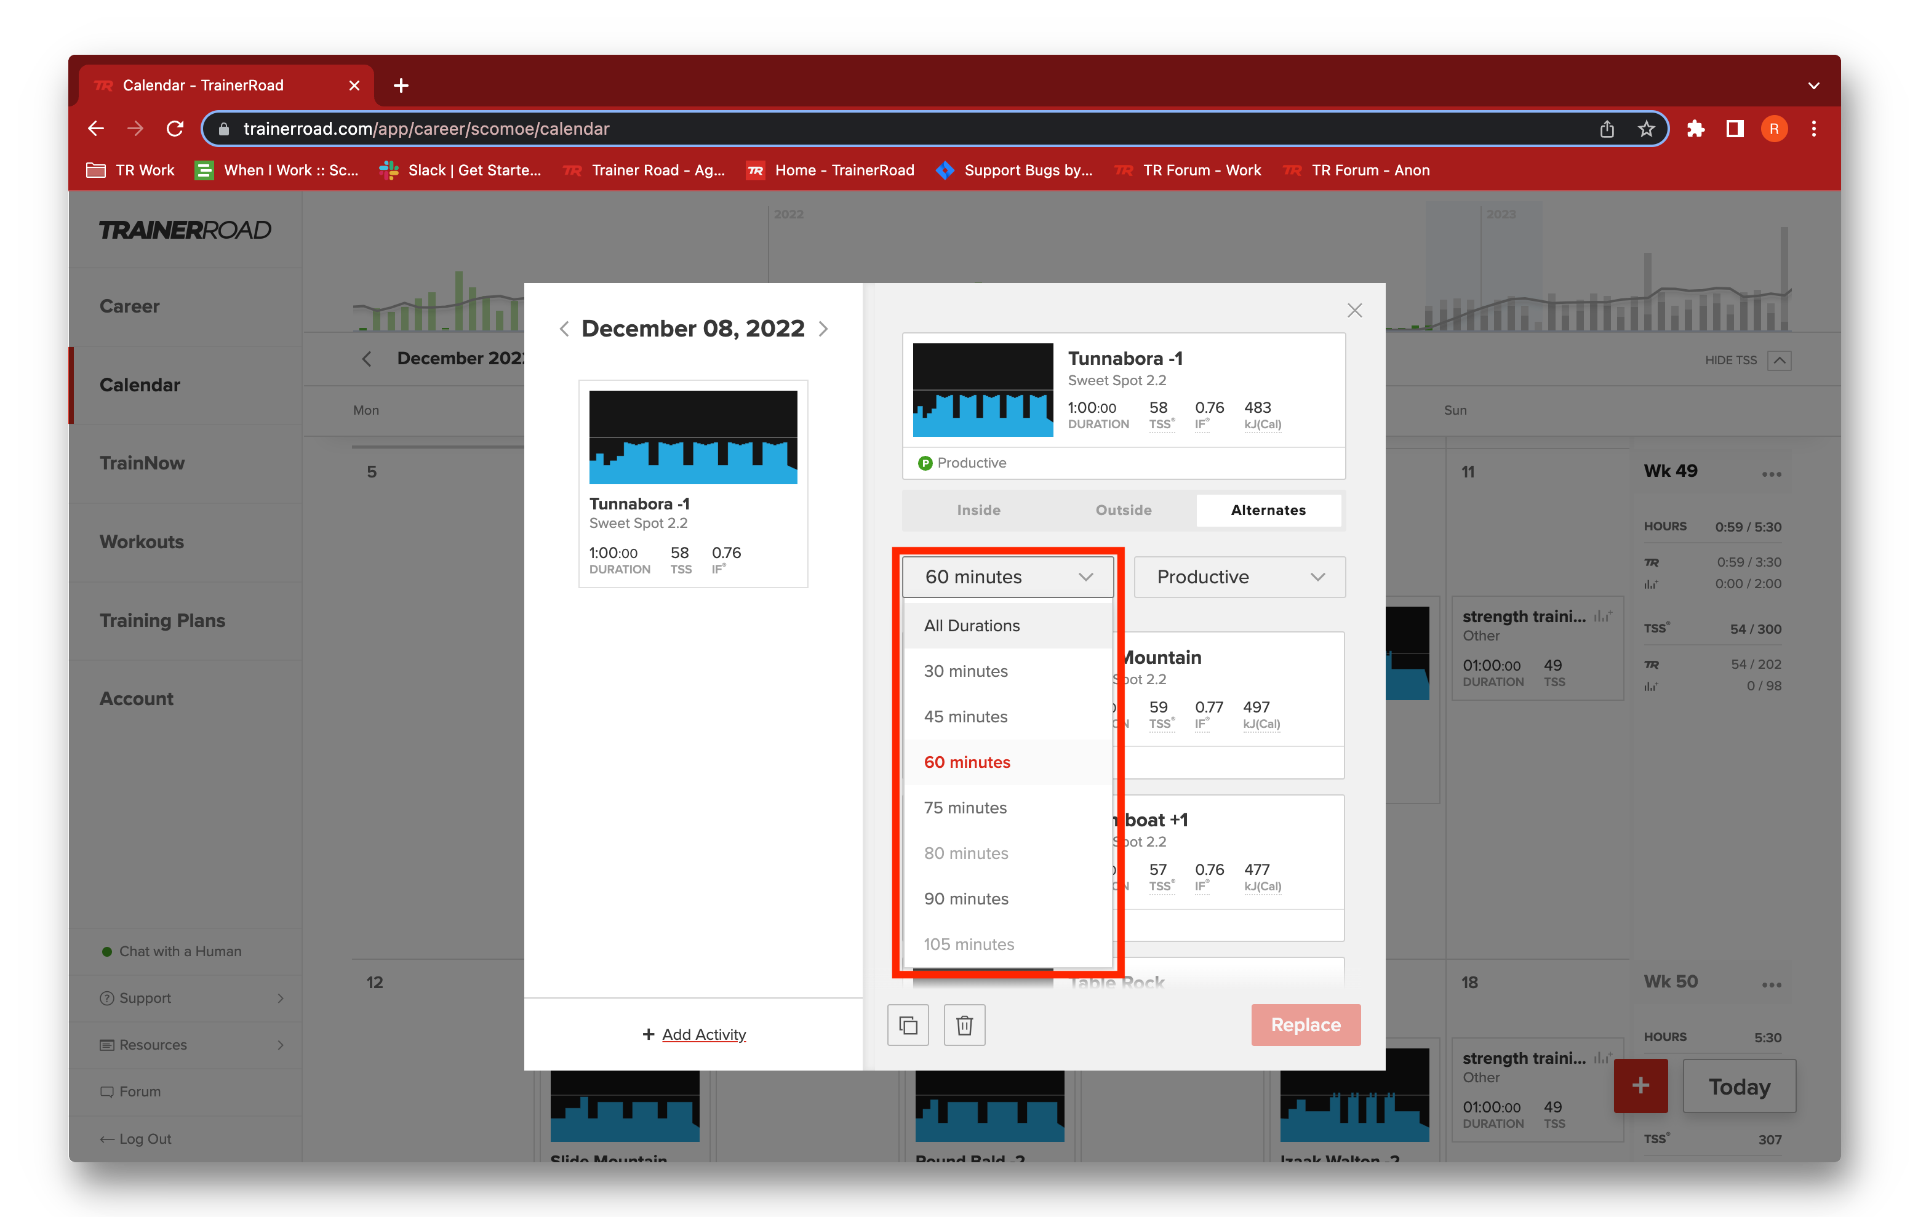Image resolution: width=1910 pixels, height=1217 pixels.
Task: Close the workout details dialog
Action: 1355,310
